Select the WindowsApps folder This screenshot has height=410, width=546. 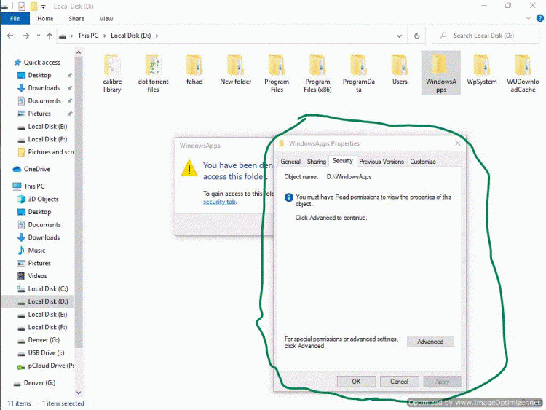[x=441, y=73]
